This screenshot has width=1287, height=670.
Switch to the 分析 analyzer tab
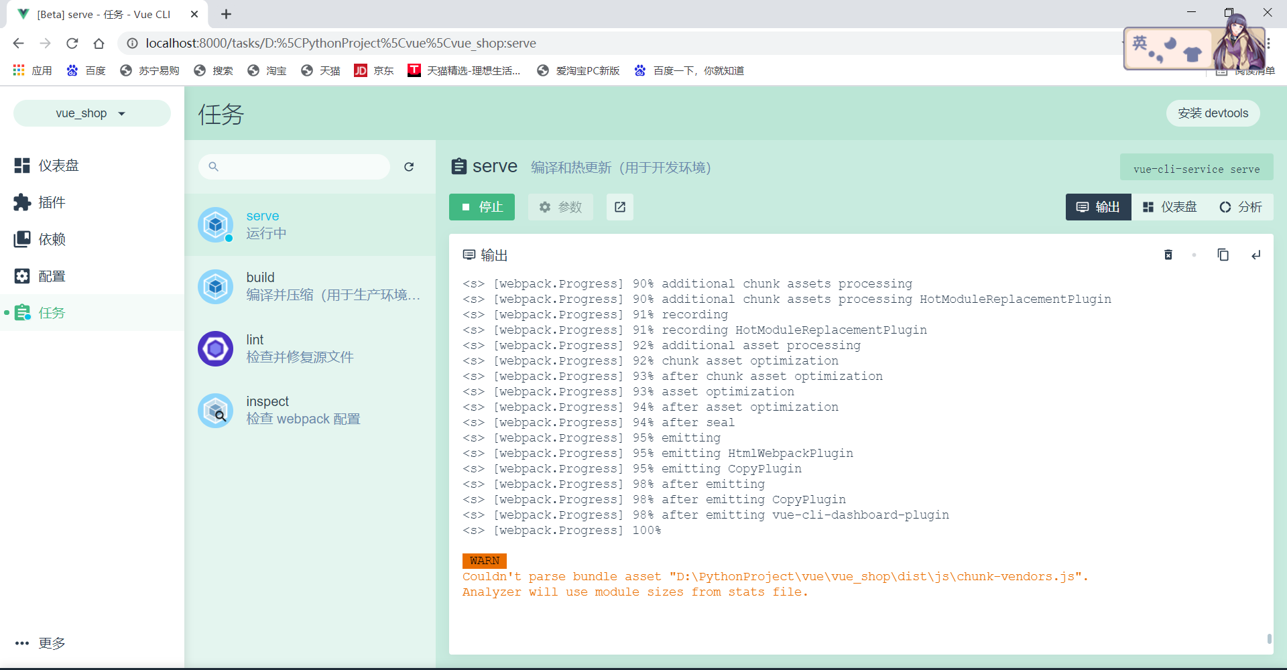[1241, 207]
